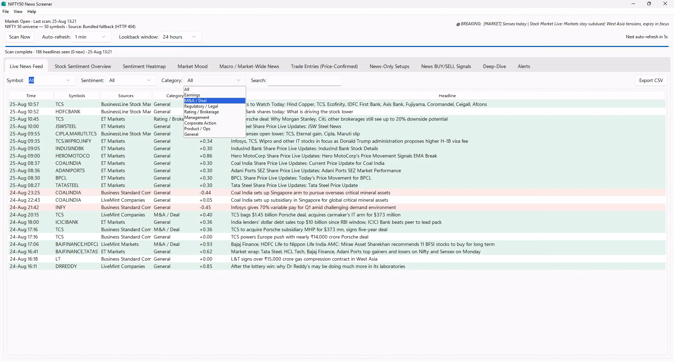This screenshot has width=674, height=362.
Task: Switch to the Live News Feed tab
Action: tap(26, 66)
